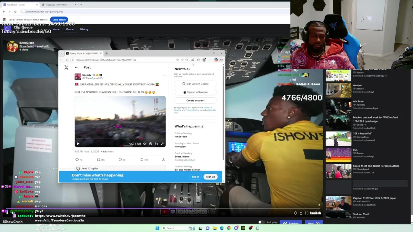Like the post with 2K likes
The image size is (413, 232).
[120, 159]
